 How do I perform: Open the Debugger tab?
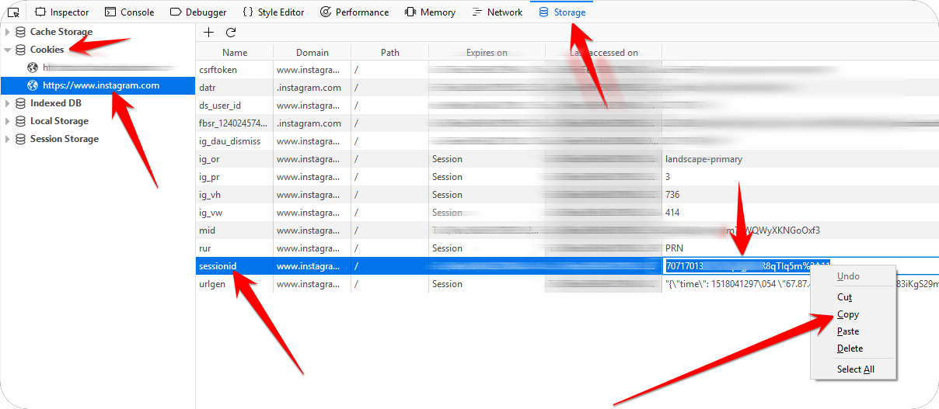coord(198,12)
